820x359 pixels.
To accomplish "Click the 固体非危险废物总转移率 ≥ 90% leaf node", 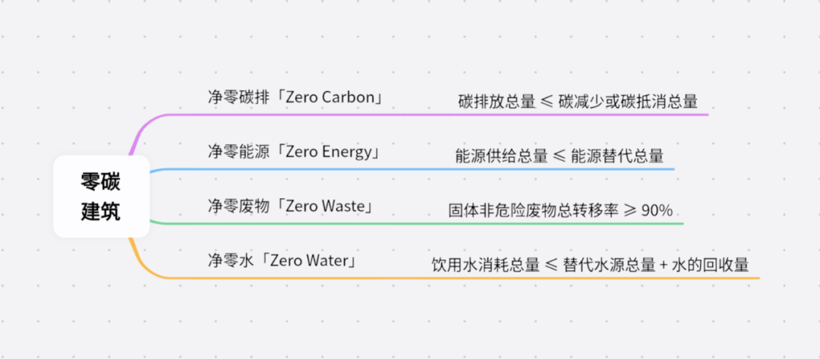I will 560,210.
